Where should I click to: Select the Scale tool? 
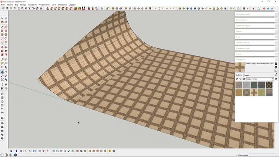tap(2, 55)
